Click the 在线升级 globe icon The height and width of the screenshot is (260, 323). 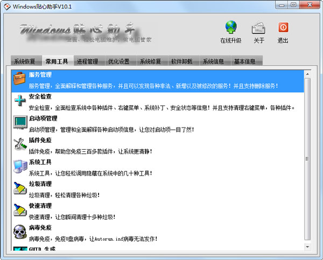point(231,27)
